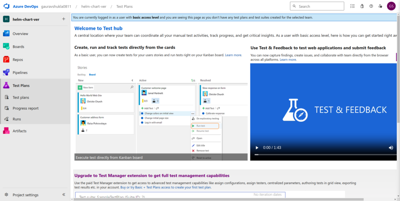Viewport: 400px width, 201px height.
Task: Click the helm-chart-ver project tile icon
Action: [6, 19]
